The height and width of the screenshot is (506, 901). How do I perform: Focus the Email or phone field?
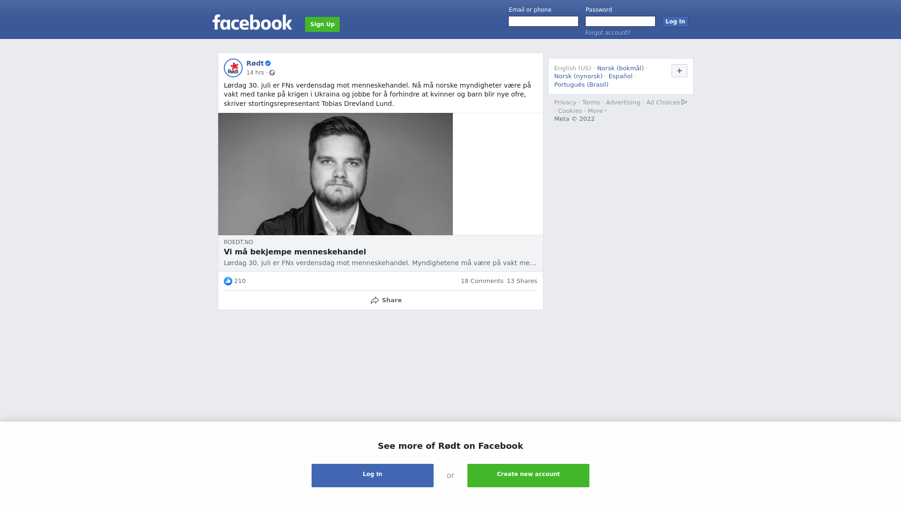point(543,22)
